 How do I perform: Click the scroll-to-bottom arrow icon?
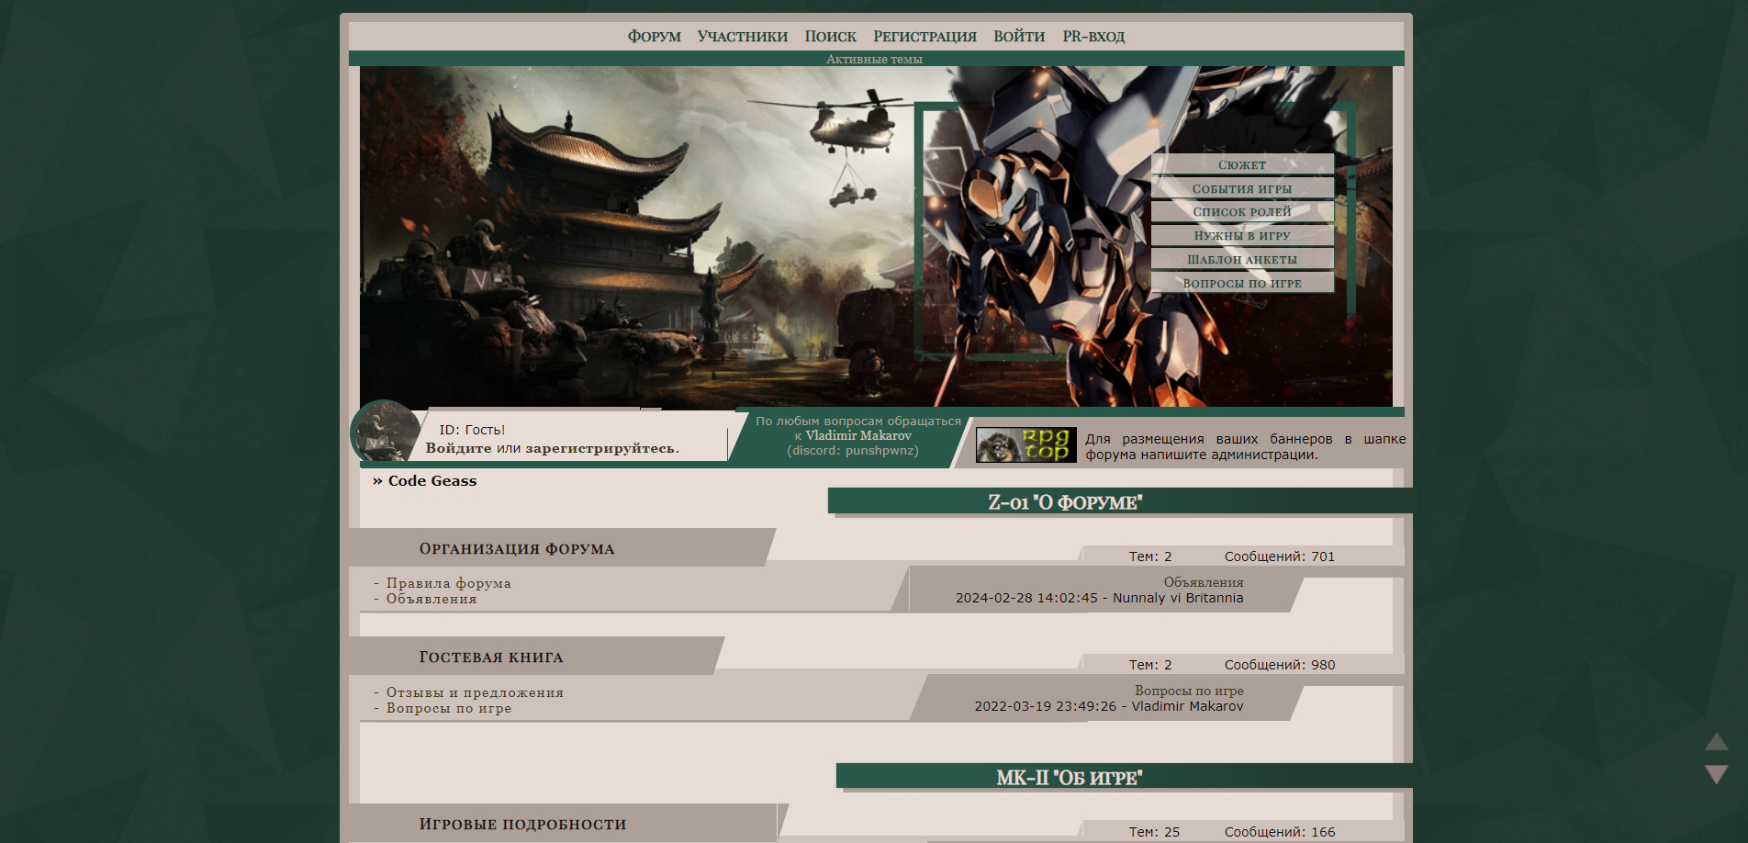click(1717, 774)
